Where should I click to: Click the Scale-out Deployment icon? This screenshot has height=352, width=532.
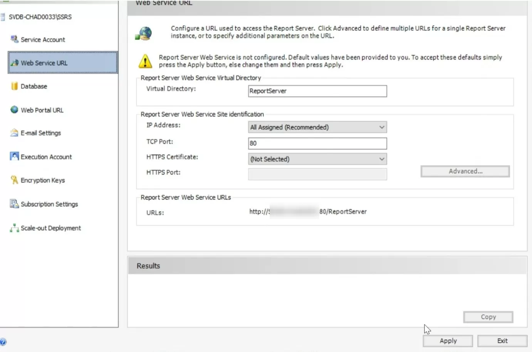pyautogui.click(x=14, y=228)
